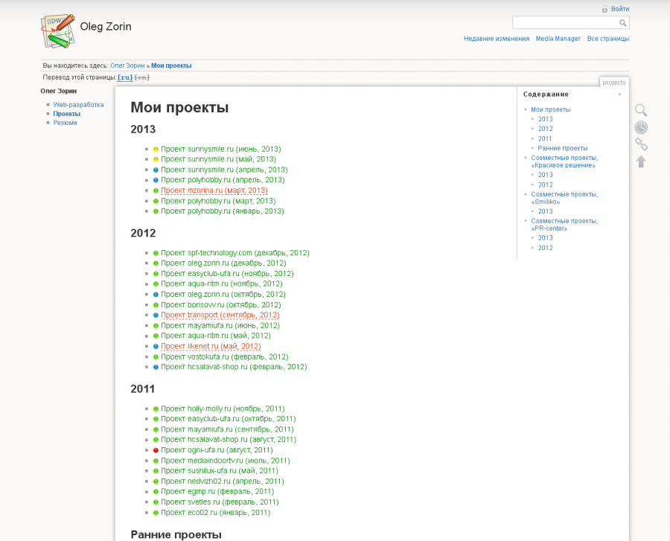Jump back to top with the arrow icon
Screen dimensions: 670x541
(641, 162)
